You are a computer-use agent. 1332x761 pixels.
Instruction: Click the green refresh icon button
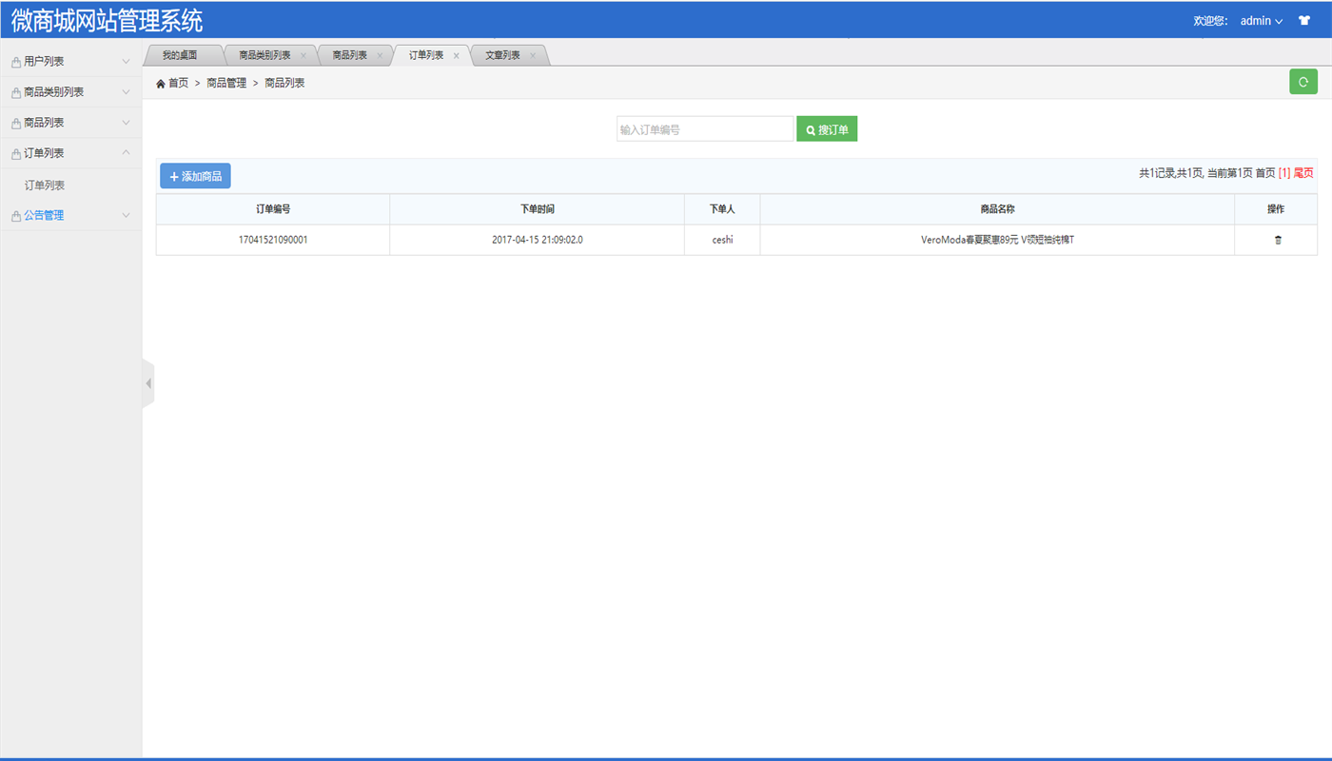1303,82
